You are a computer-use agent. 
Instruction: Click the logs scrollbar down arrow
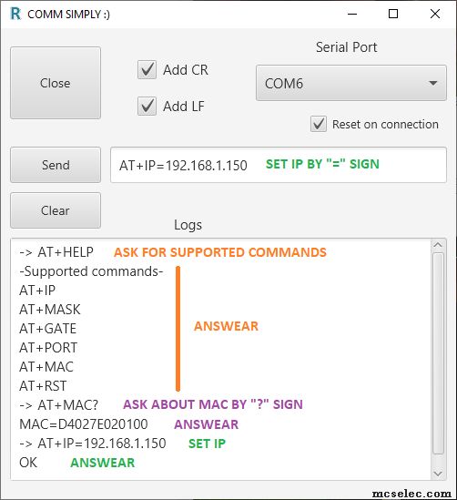click(x=438, y=474)
